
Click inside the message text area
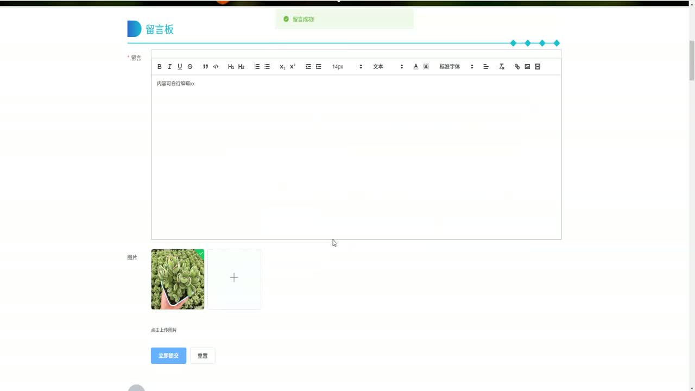356,157
